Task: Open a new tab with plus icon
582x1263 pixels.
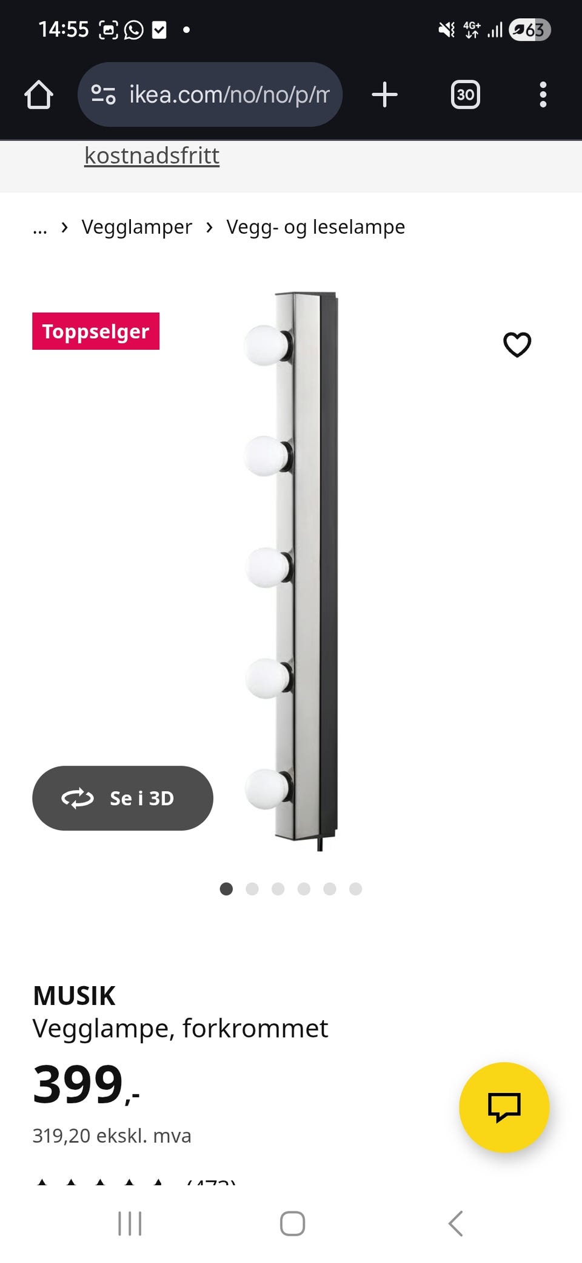Action: point(384,95)
